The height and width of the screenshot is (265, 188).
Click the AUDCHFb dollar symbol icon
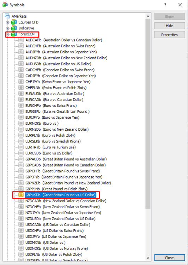click(x=21, y=46)
